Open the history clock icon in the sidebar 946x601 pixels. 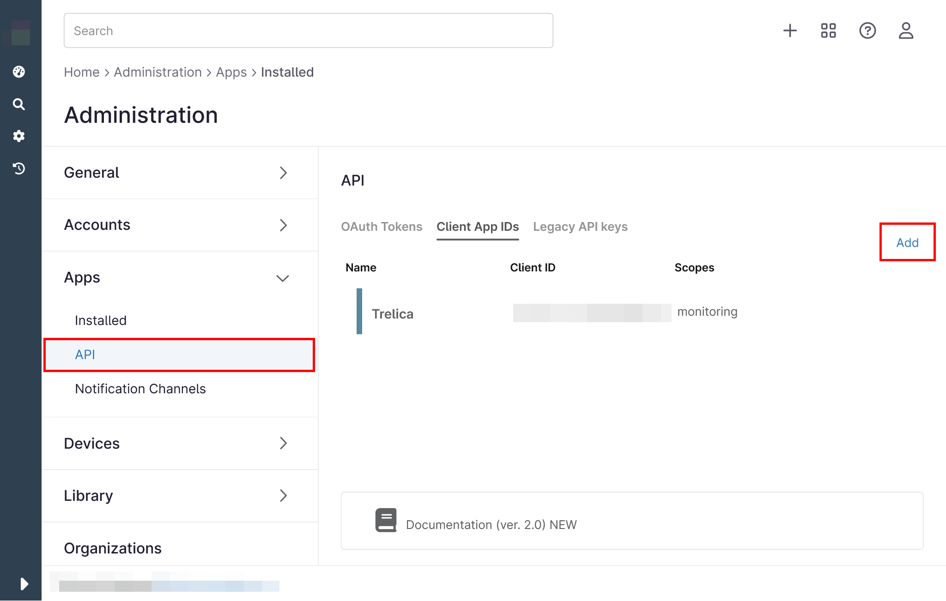point(19,168)
